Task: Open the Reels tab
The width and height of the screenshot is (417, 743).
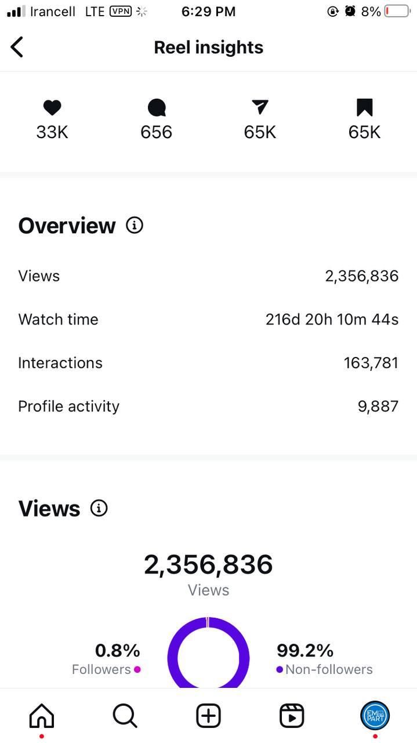Action: tap(292, 716)
